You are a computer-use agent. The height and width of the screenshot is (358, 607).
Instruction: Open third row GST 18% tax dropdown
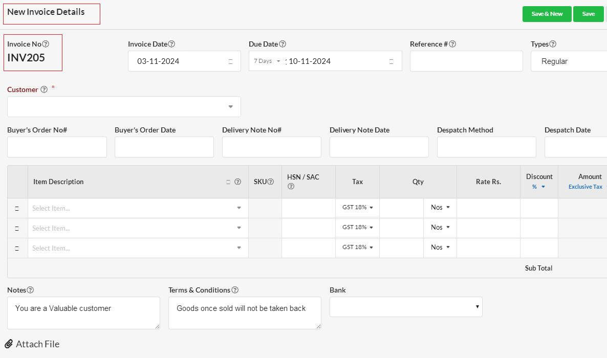tap(357, 247)
